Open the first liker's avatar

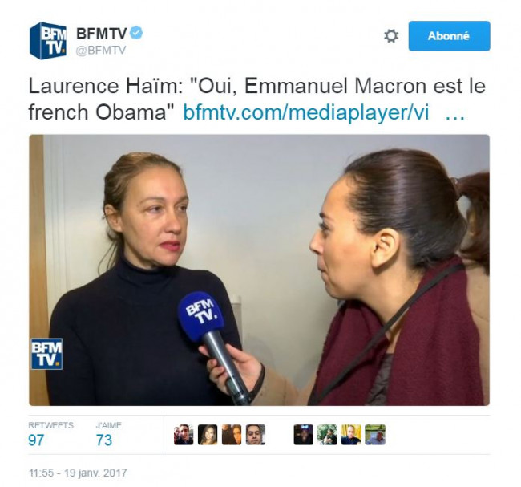184,435
